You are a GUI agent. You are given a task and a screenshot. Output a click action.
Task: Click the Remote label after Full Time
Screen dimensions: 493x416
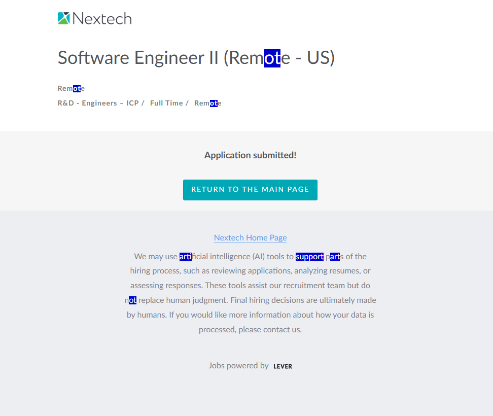tap(207, 103)
